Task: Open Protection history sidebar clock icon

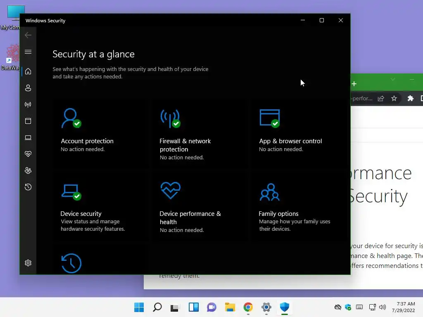Action: click(28, 187)
